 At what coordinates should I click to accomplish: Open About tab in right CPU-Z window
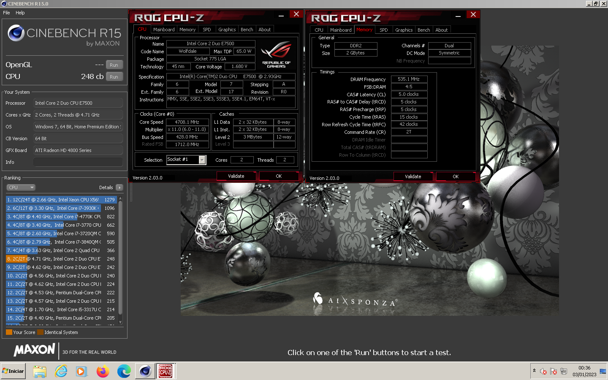(442, 30)
